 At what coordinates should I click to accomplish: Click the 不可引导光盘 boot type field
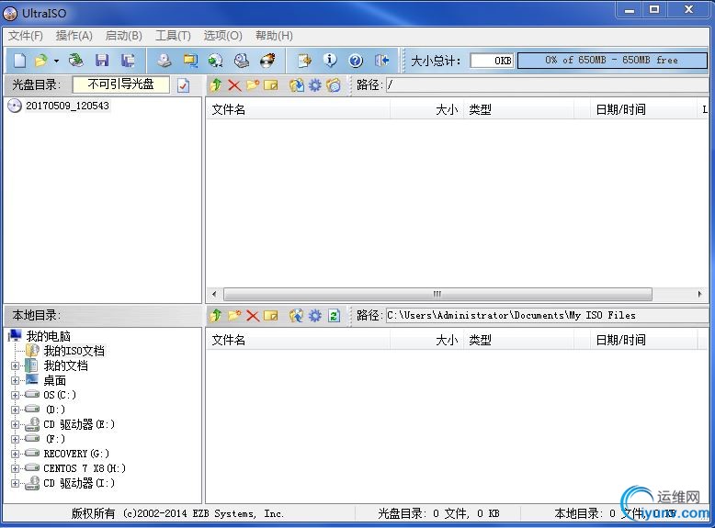click(x=120, y=84)
